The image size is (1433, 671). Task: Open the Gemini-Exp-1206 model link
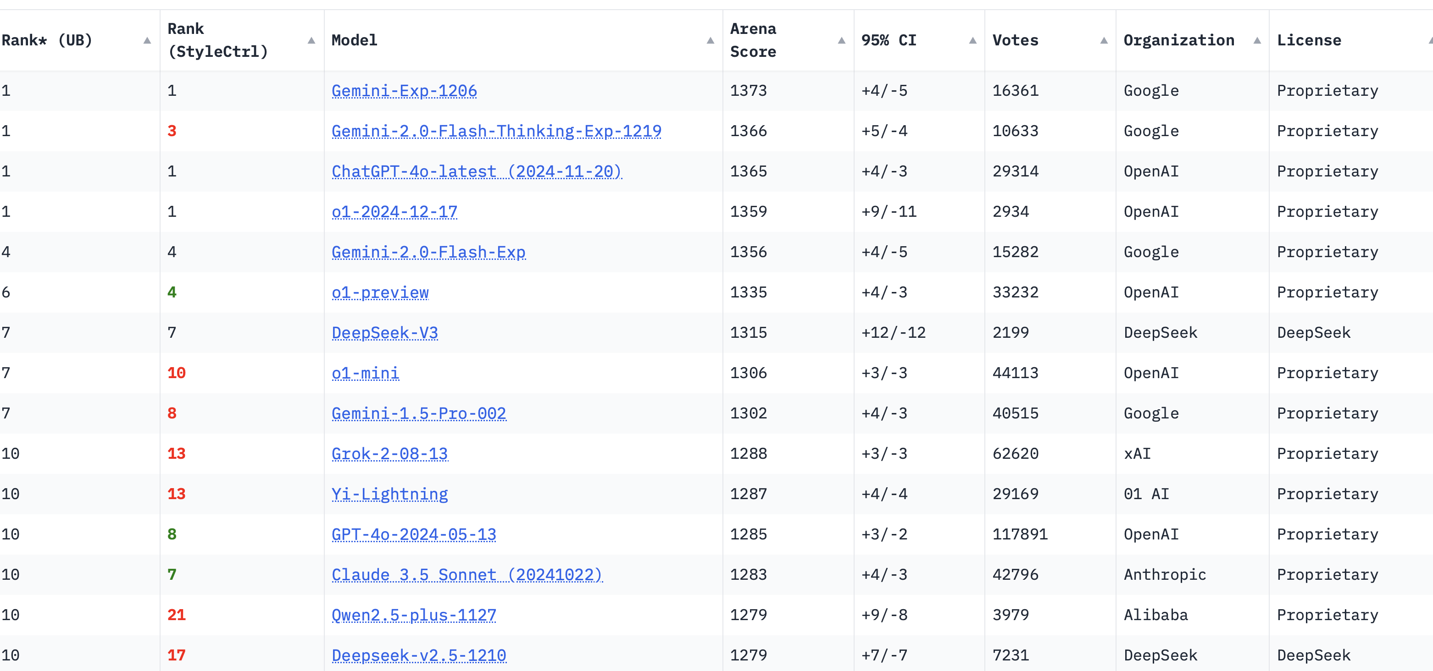click(404, 91)
